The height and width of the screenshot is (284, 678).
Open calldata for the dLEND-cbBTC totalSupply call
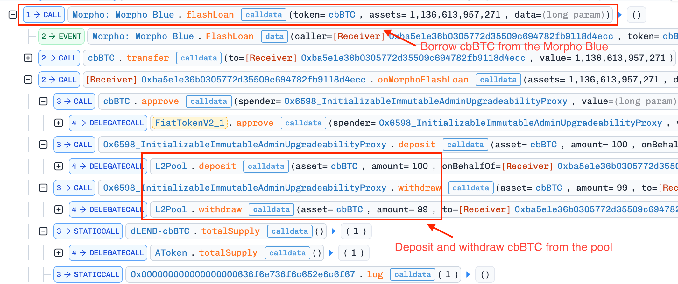tap(290, 231)
